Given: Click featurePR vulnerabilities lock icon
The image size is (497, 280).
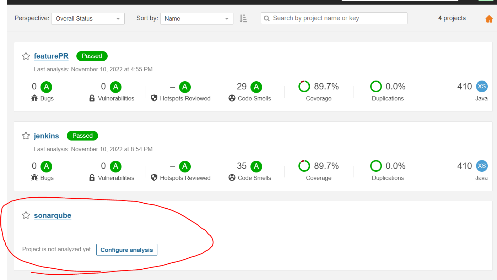Looking at the screenshot, I should point(92,98).
